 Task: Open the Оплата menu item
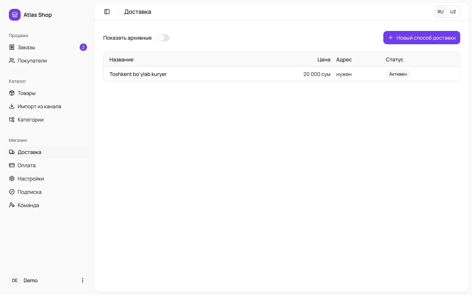[x=47, y=165]
